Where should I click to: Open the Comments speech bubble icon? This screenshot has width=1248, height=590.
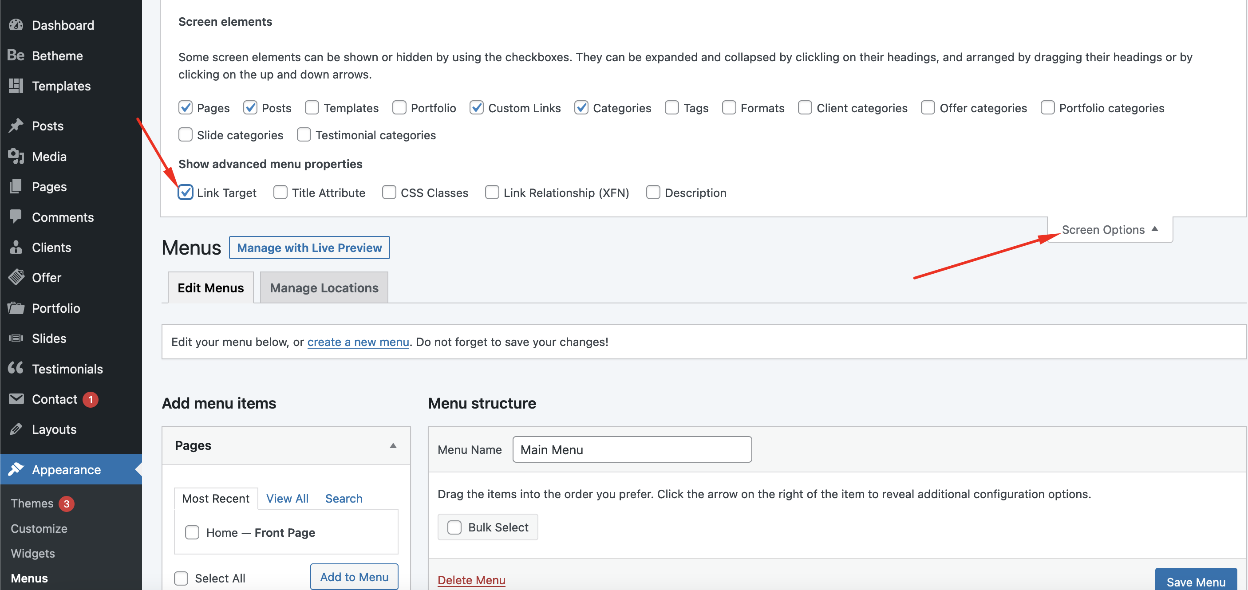click(16, 216)
